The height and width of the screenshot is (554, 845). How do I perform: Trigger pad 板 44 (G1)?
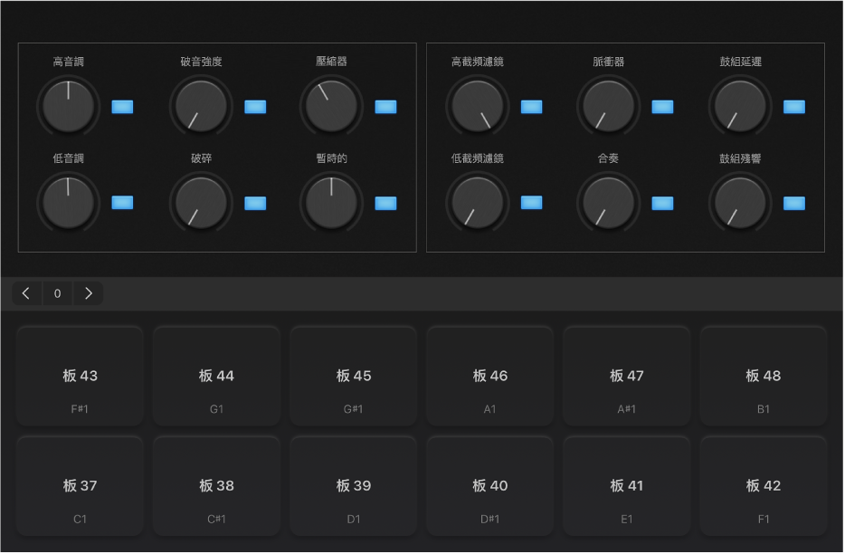pos(216,376)
